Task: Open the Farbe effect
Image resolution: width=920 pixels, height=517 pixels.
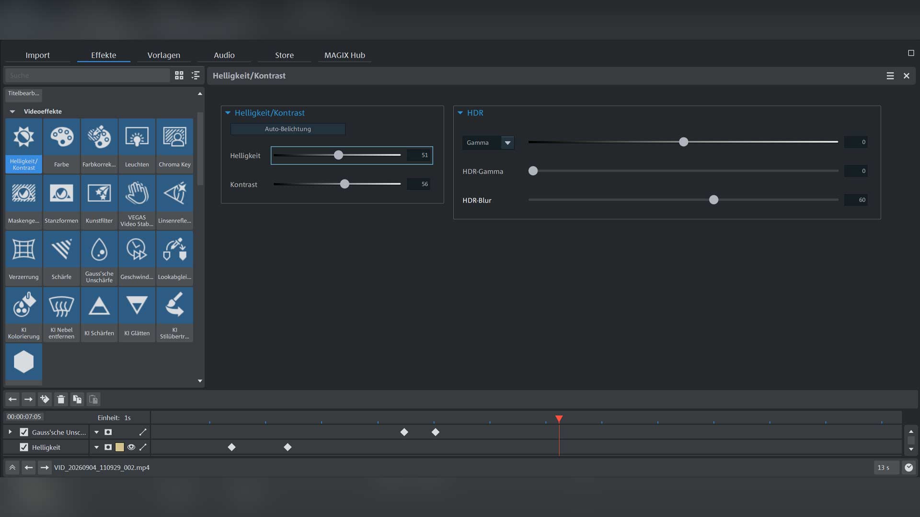Action: [61, 146]
